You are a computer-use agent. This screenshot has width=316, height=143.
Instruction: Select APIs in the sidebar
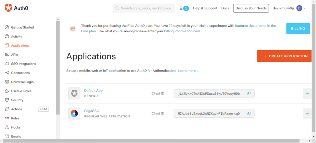(x=14, y=55)
